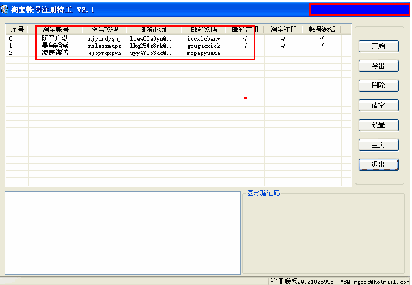Click email password gzugacxiok
Viewport: 412px width, 285px height.
tap(204, 46)
